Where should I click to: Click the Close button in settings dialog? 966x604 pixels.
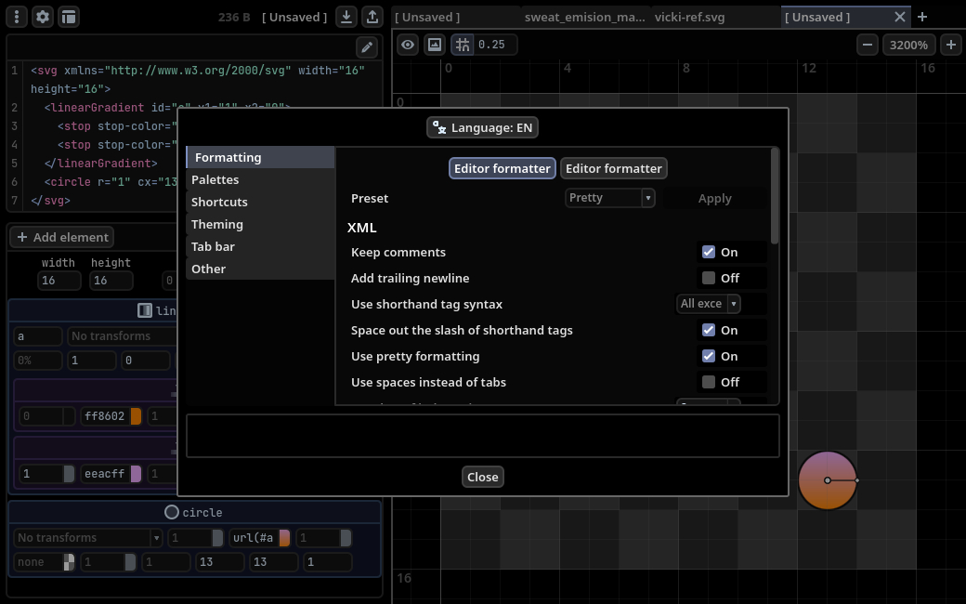[x=483, y=477]
